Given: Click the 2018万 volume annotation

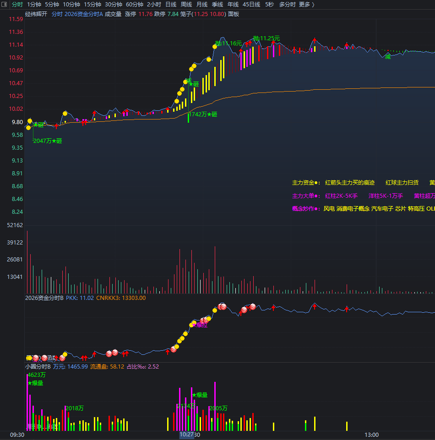Looking at the screenshot, I should tap(75, 408).
